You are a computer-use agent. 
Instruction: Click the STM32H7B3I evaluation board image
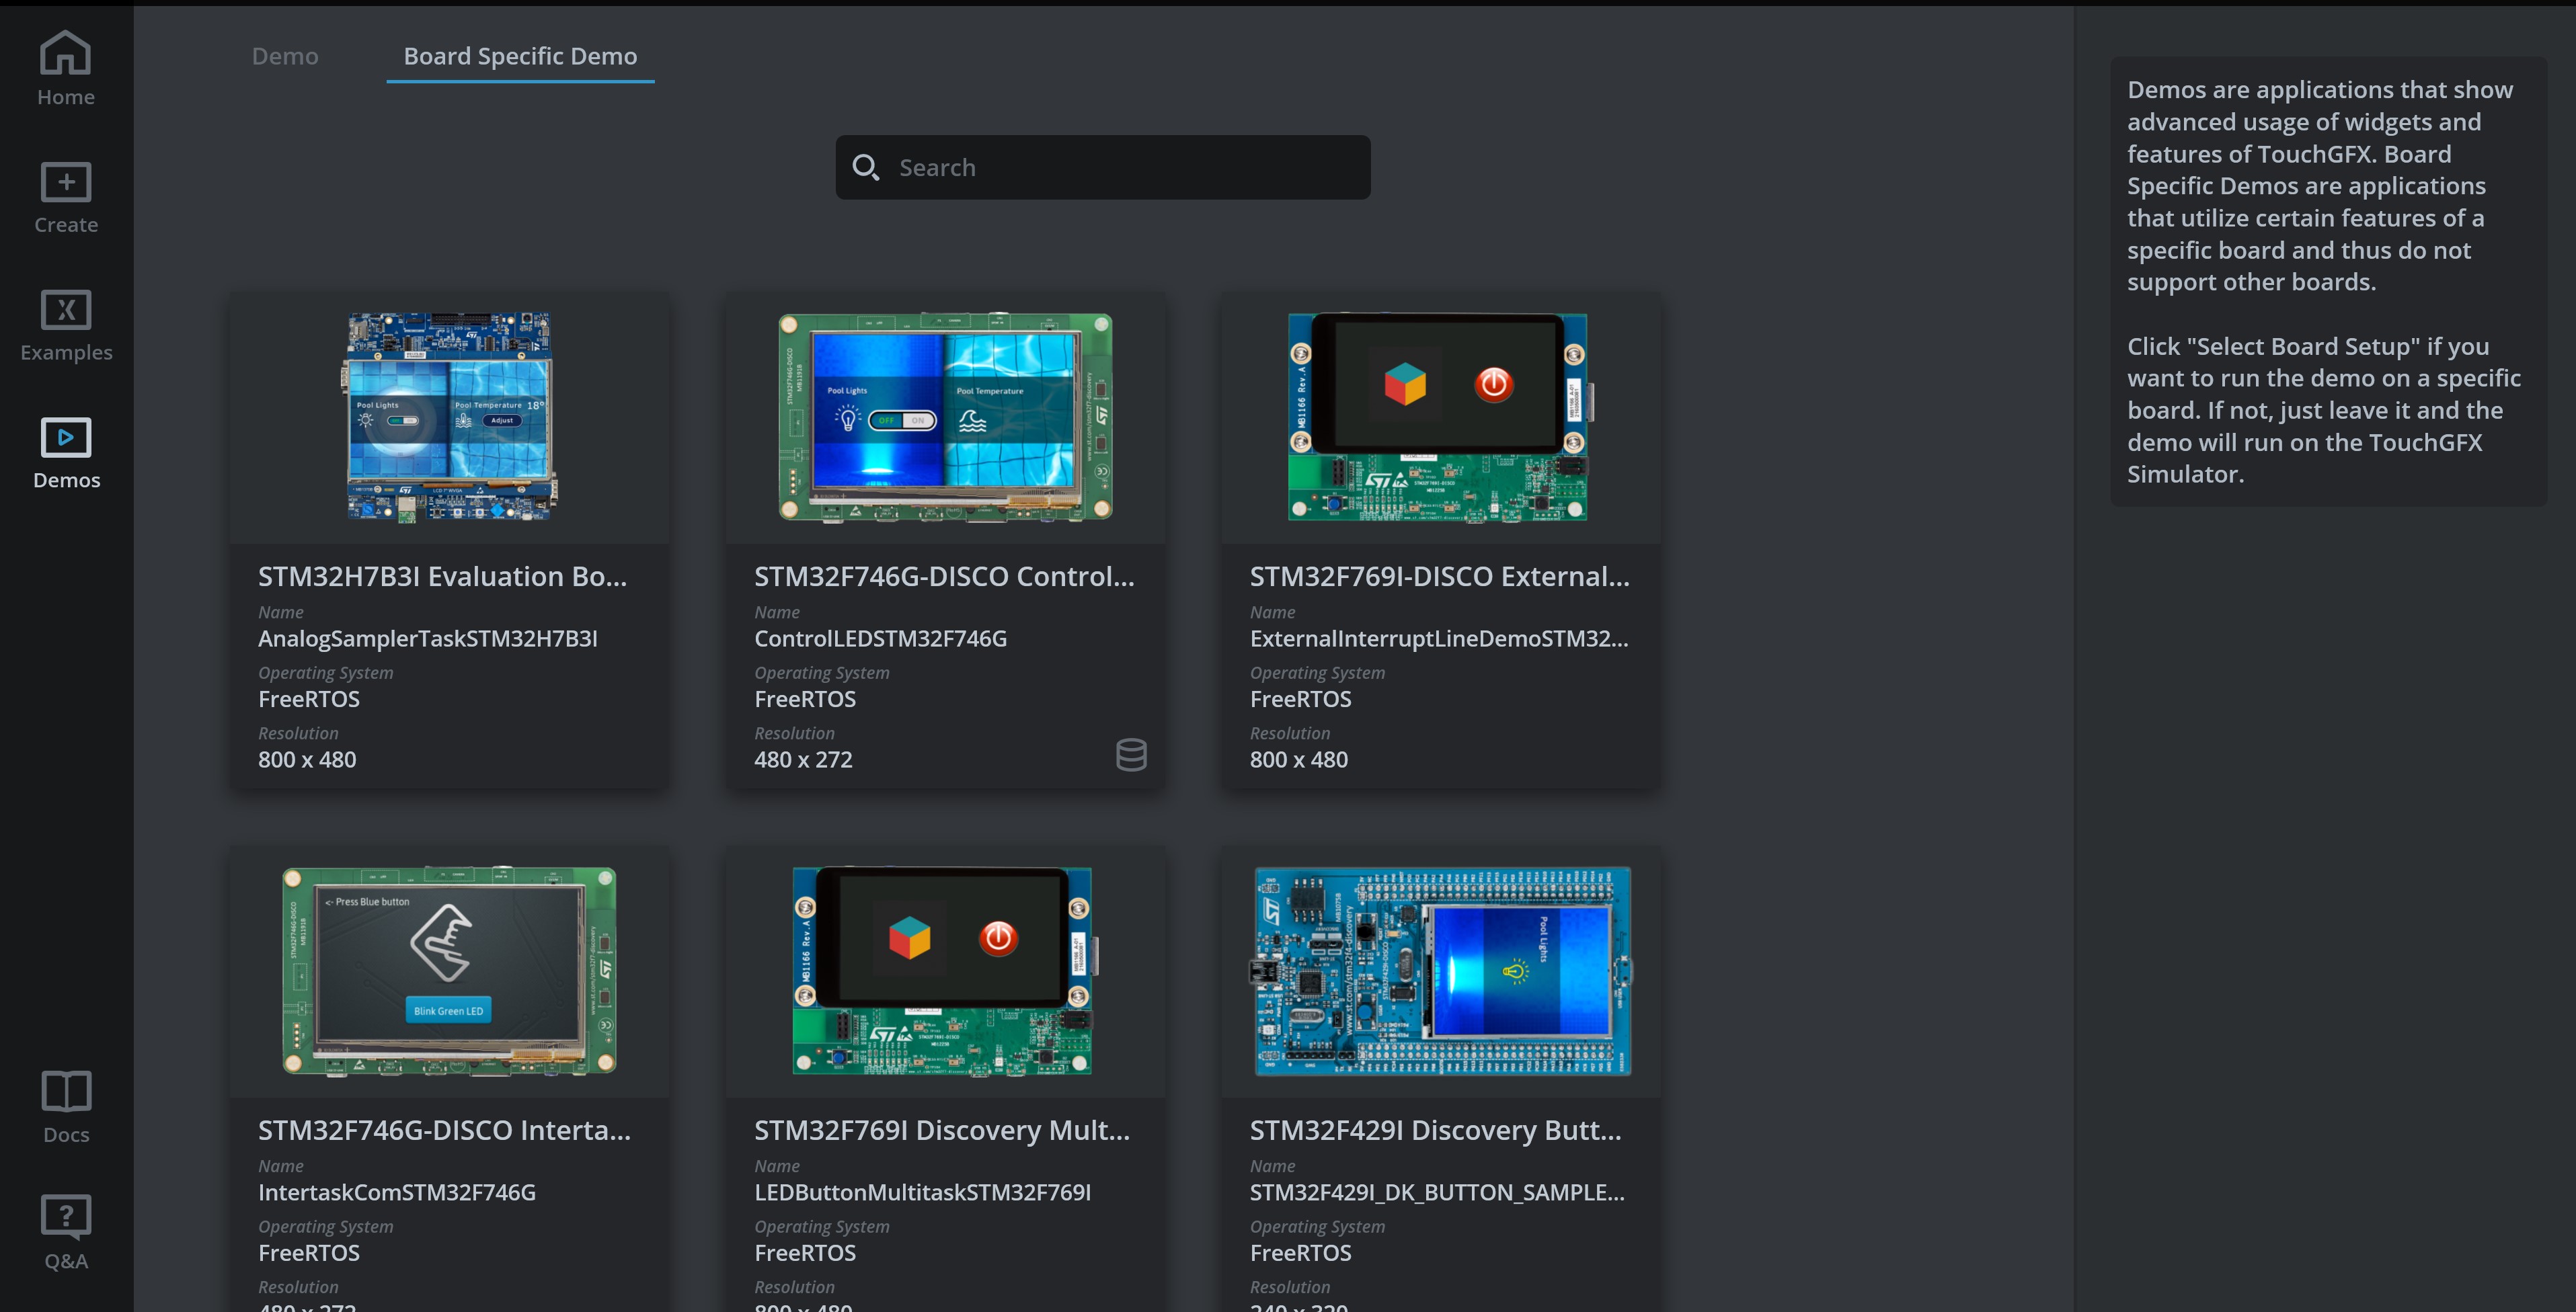tap(448, 417)
